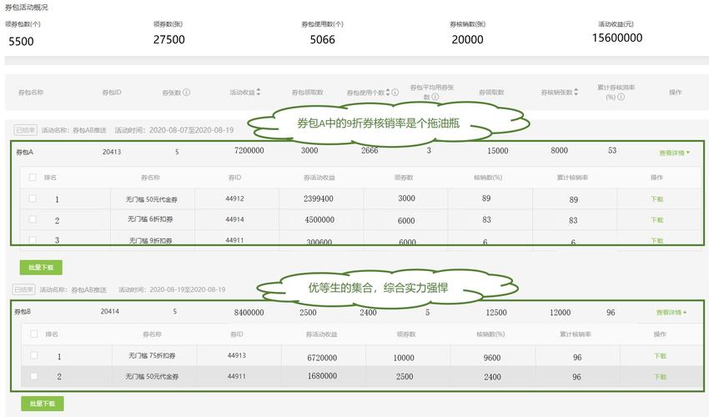Sort by 券包使用个数 using its sort arrows
Screen dimensions: 709x417
(388, 93)
